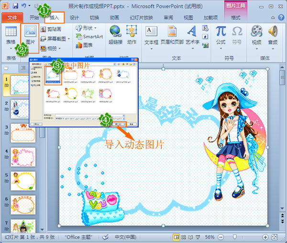Click the 中文(中国) language indicator
287x243 pixels.
coord(125,237)
